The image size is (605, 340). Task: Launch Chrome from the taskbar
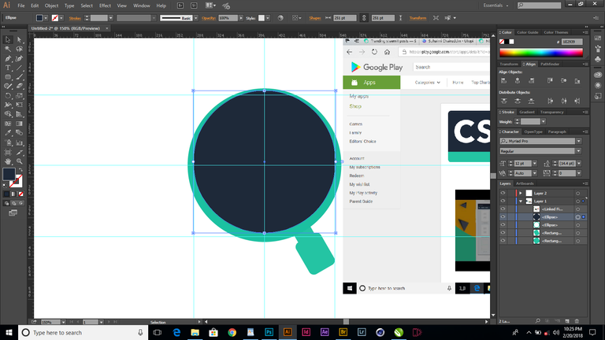click(232, 332)
